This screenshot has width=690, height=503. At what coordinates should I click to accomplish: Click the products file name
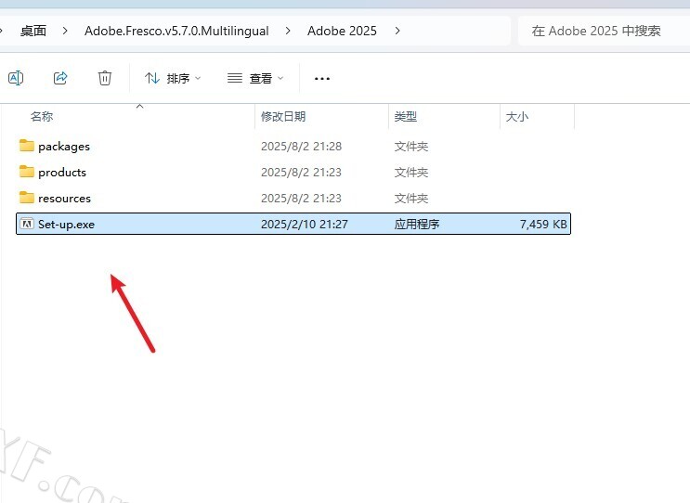pyautogui.click(x=62, y=173)
